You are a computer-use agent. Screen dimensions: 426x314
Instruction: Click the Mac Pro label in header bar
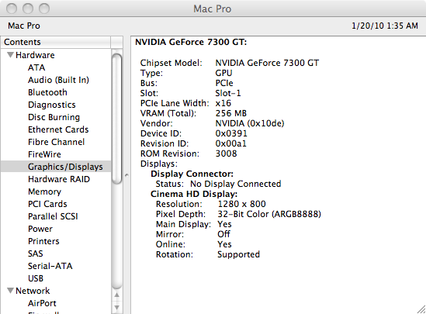24,26
